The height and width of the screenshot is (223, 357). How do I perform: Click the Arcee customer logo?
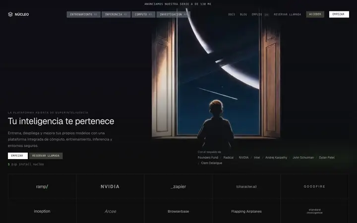point(110,212)
